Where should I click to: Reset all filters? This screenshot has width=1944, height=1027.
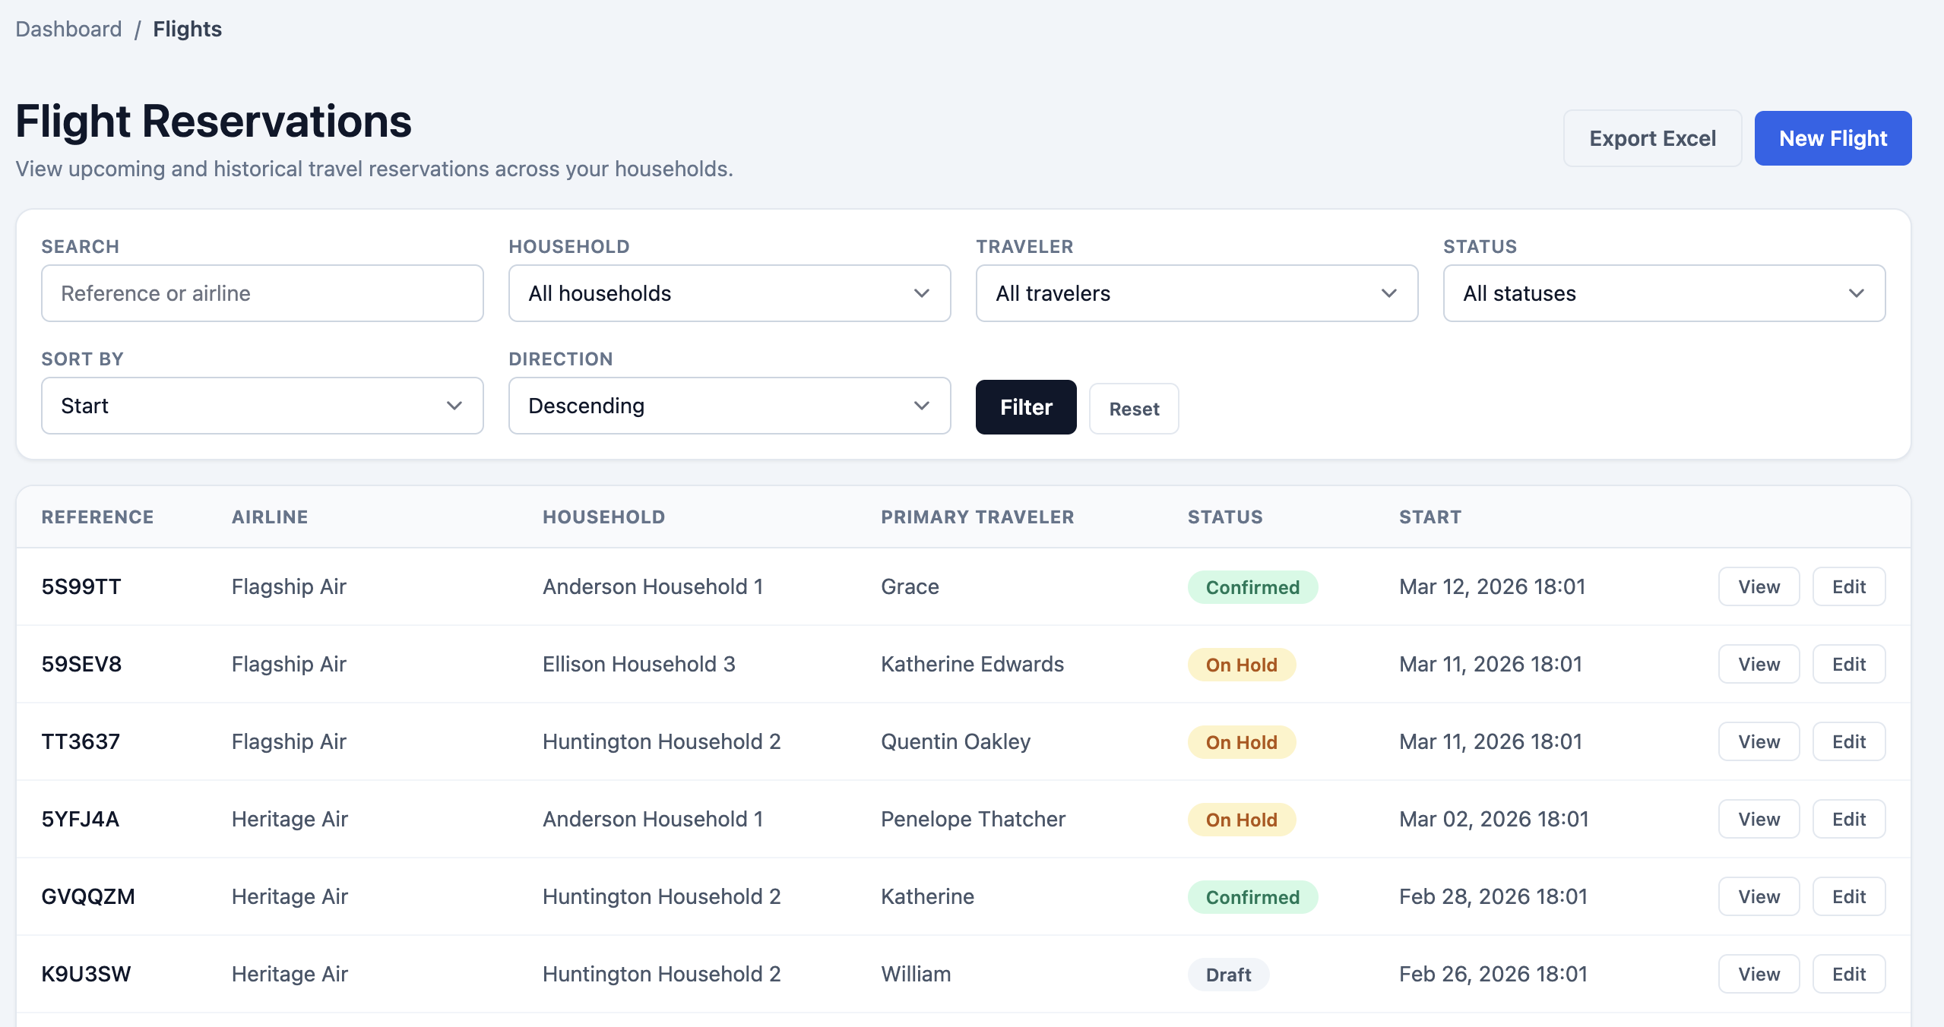(1134, 409)
